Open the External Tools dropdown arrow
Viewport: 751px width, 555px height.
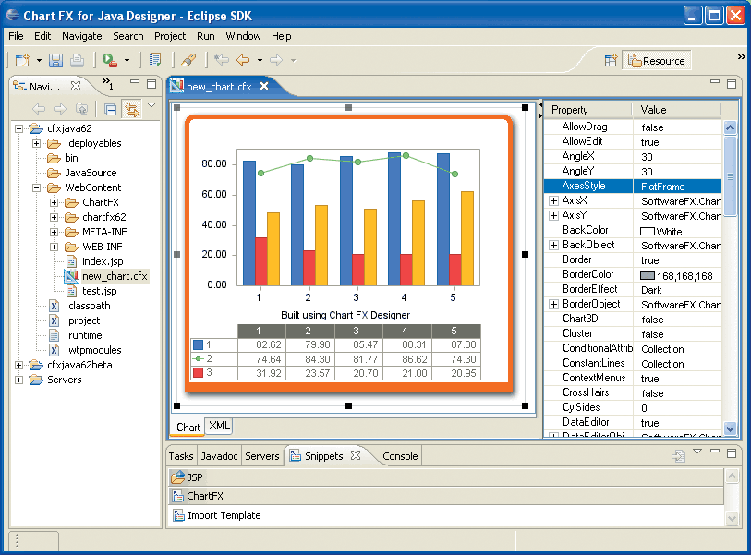(127, 61)
